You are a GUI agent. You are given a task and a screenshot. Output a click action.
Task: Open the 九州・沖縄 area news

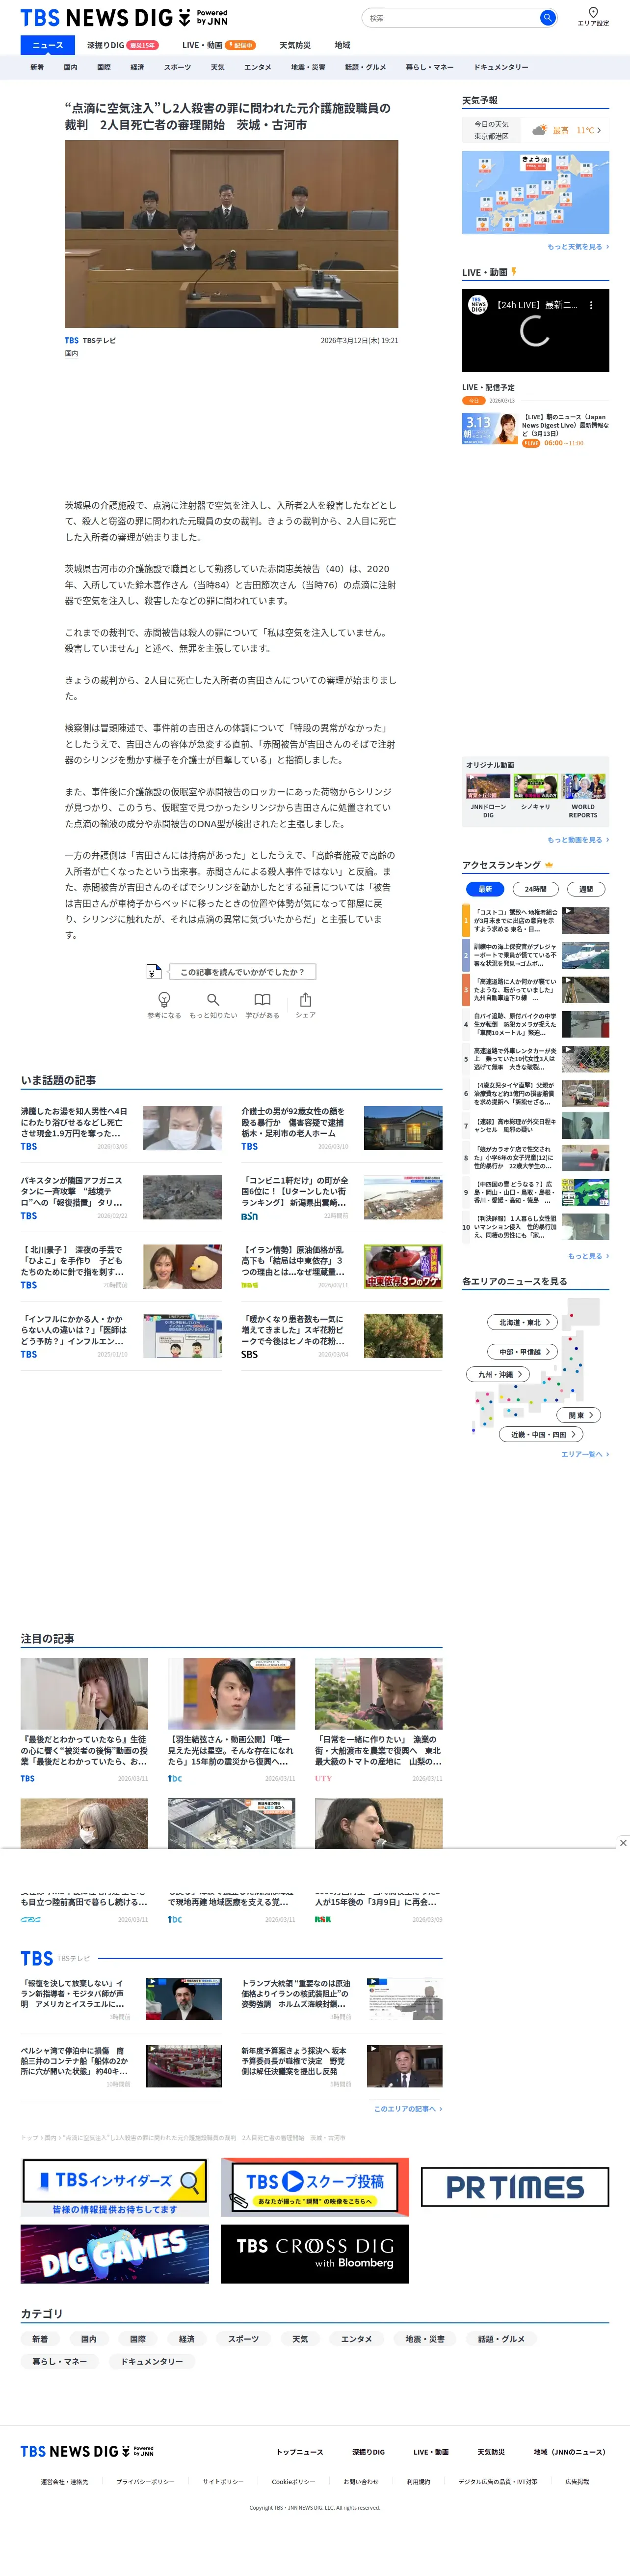[x=498, y=1374]
